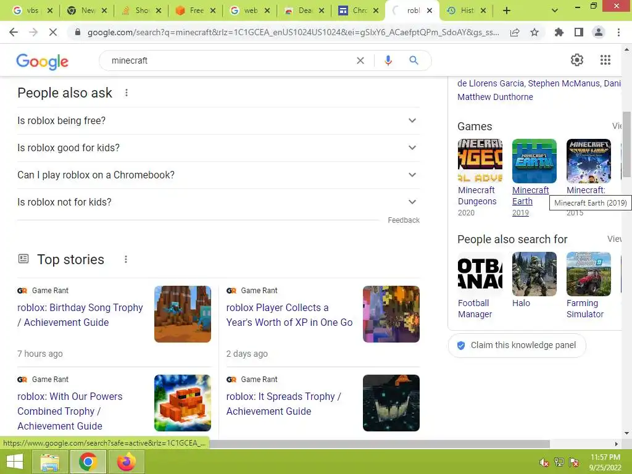Open the Minecraft Dungeons game link
Viewport: 632px width, 474px height.
477,196
